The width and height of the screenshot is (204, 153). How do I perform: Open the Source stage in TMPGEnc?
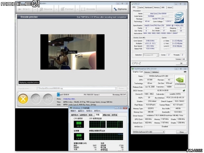(46, 9)
